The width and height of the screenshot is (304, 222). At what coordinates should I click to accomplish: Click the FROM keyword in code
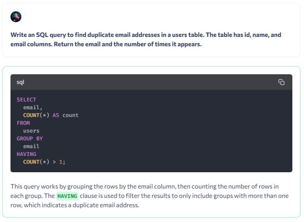[23, 123]
